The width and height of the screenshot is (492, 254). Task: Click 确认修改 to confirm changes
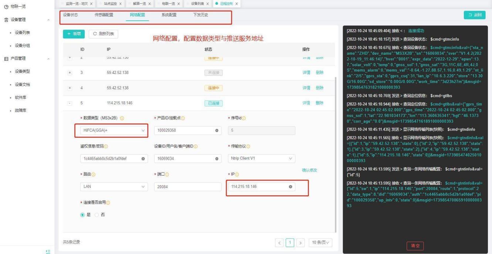(309, 170)
